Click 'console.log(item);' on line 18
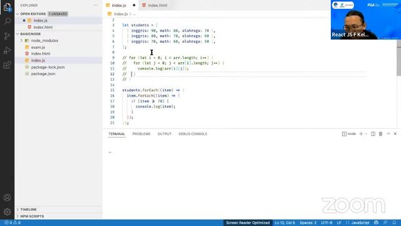Screen dimensions: 401x226 coord(155,106)
